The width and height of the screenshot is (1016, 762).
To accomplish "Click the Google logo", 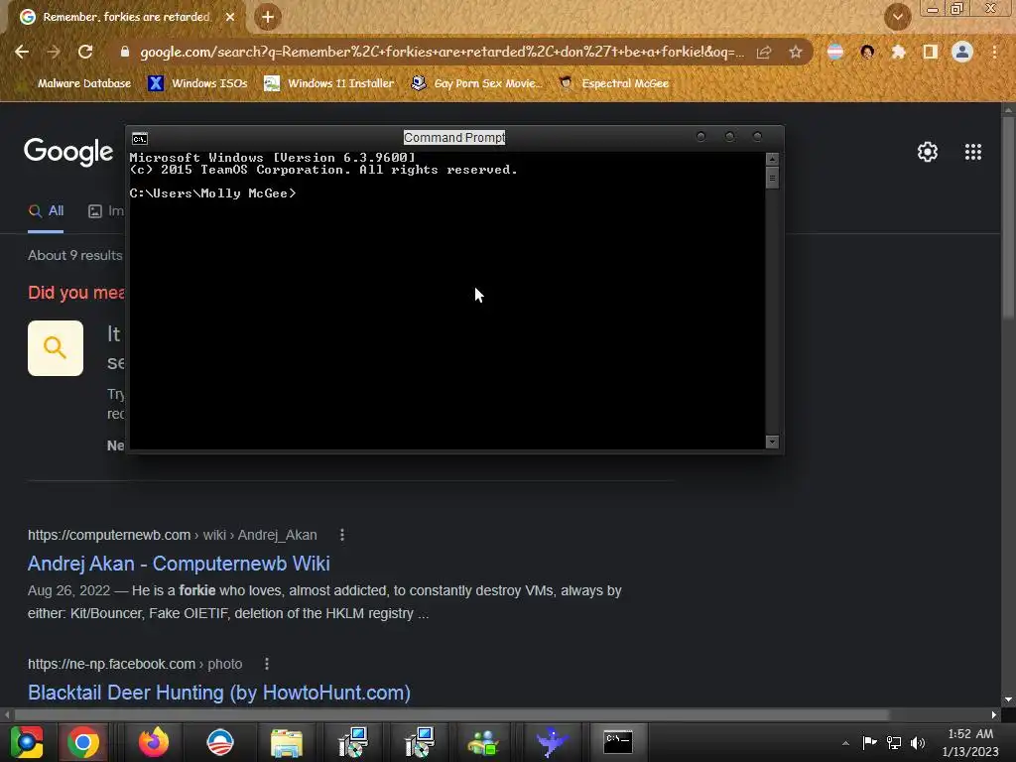I will click(68, 152).
